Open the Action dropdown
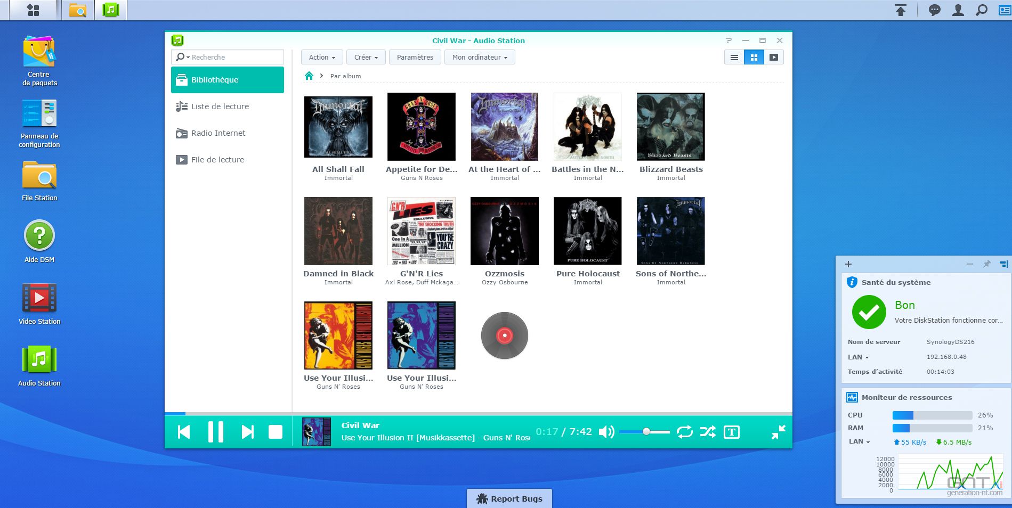This screenshot has height=508, width=1012. [x=322, y=58]
